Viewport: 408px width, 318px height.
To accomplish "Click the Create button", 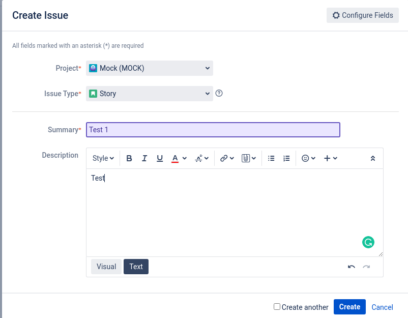I will pos(349,307).
